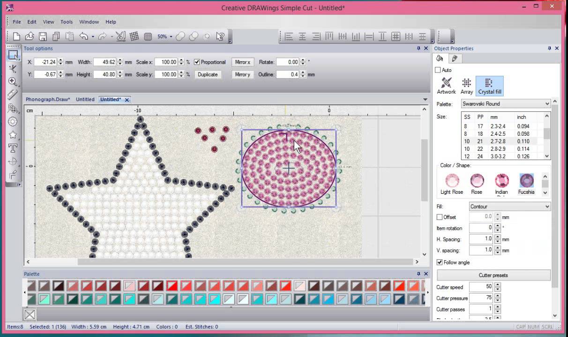568x337 pixels.
Task: Click the Copy icon in toolbar
Action: point(56,36)
